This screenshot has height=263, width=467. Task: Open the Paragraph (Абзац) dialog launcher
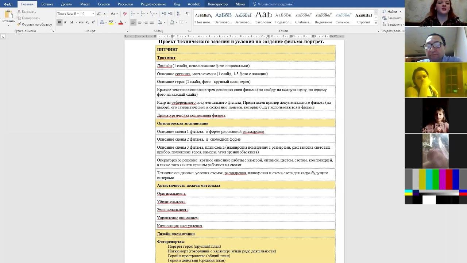pos(189,31)
